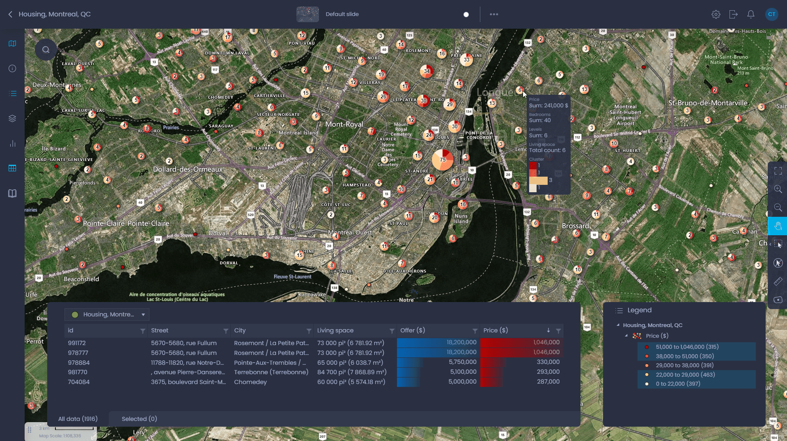Filter the Street column

point(225,331)
